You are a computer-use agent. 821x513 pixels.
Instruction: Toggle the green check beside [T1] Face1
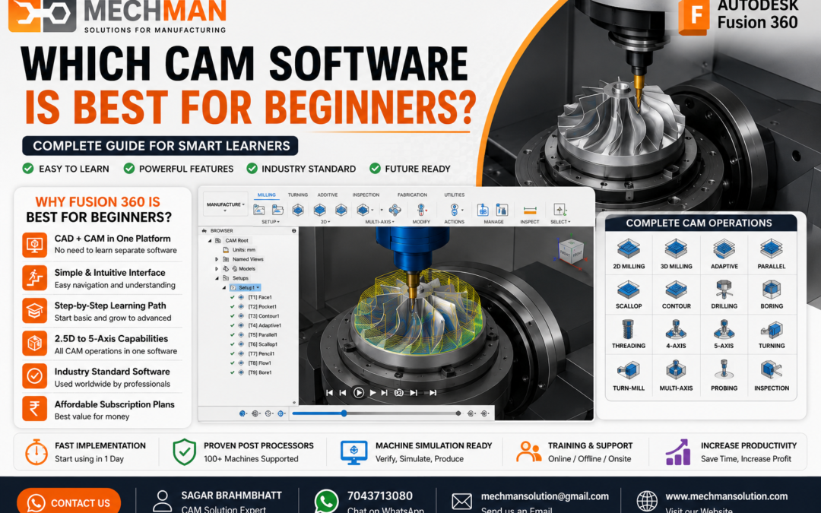(232, 297)
